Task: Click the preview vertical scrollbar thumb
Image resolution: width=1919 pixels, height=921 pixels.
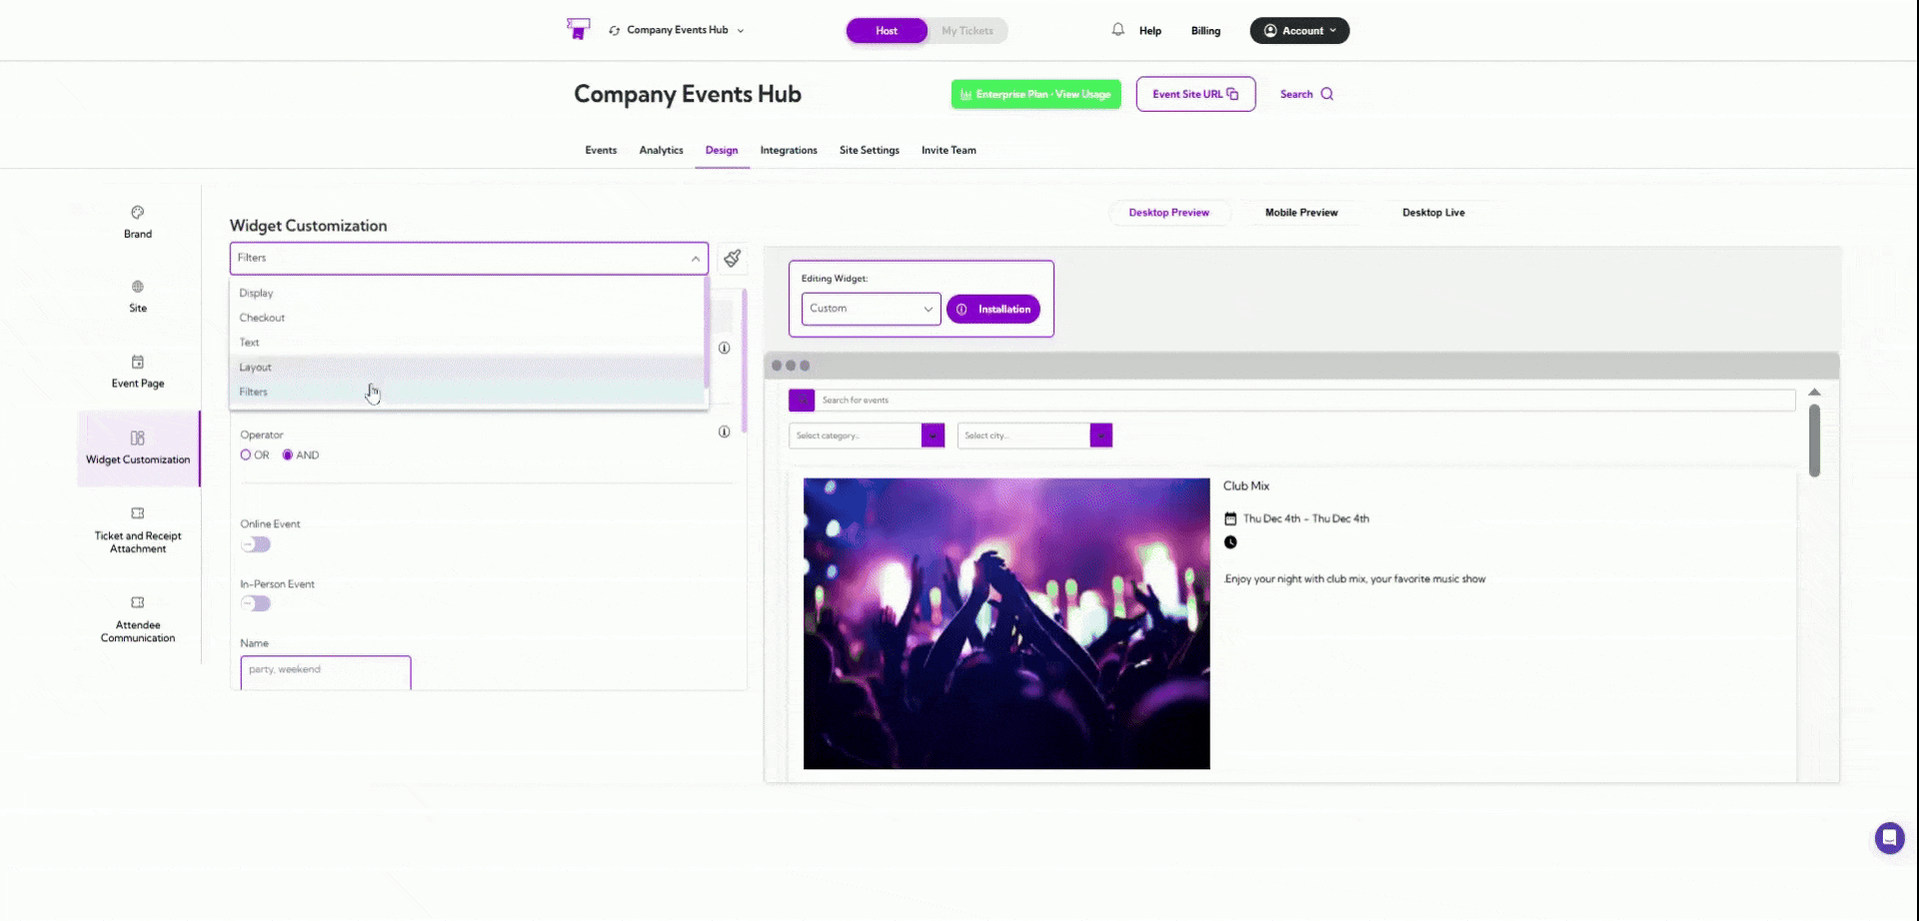Action: tap(1814, 440)
